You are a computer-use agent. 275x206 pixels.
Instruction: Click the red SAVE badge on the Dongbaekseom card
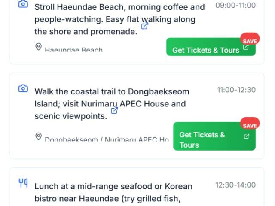(250, 125)
